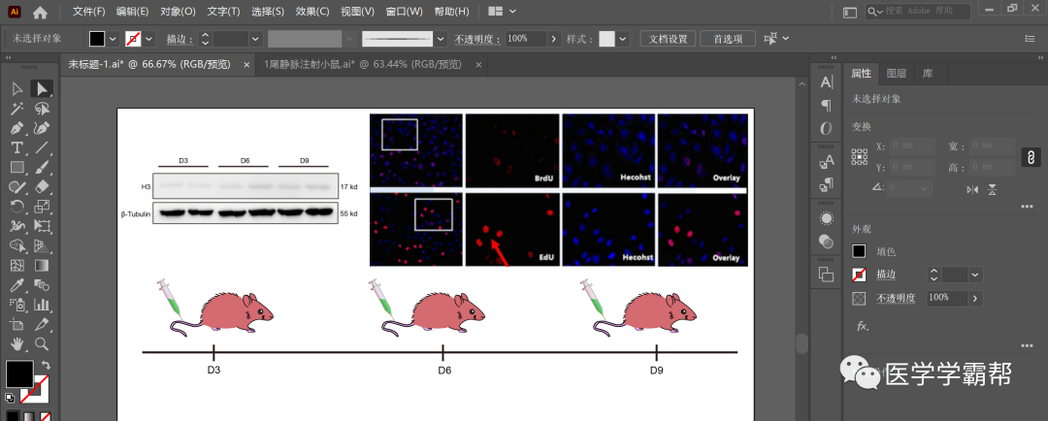Image resolution: width=1048 pixels, height=421 pixels.
Task: Click the reference point locator grid
Action: (860, 155)
